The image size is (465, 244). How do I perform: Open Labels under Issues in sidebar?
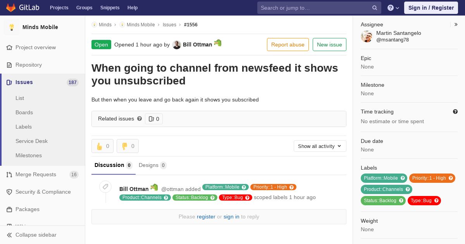point(24,127)
